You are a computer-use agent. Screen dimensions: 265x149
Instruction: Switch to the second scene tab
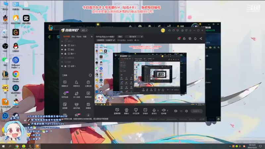pos(73,36)
